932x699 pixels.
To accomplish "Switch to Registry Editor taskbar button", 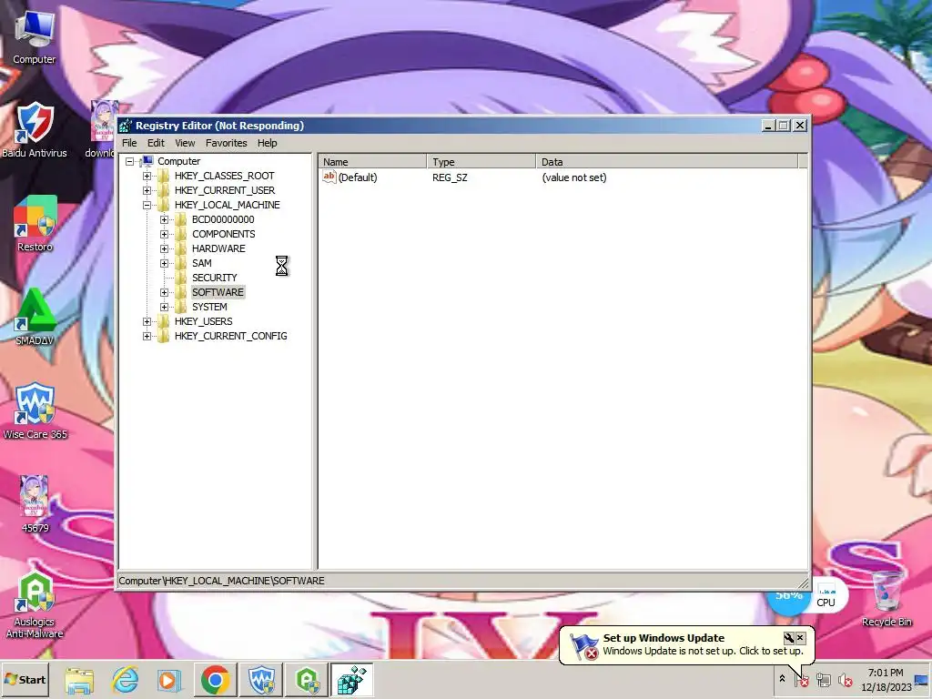I will click(352, 680).
